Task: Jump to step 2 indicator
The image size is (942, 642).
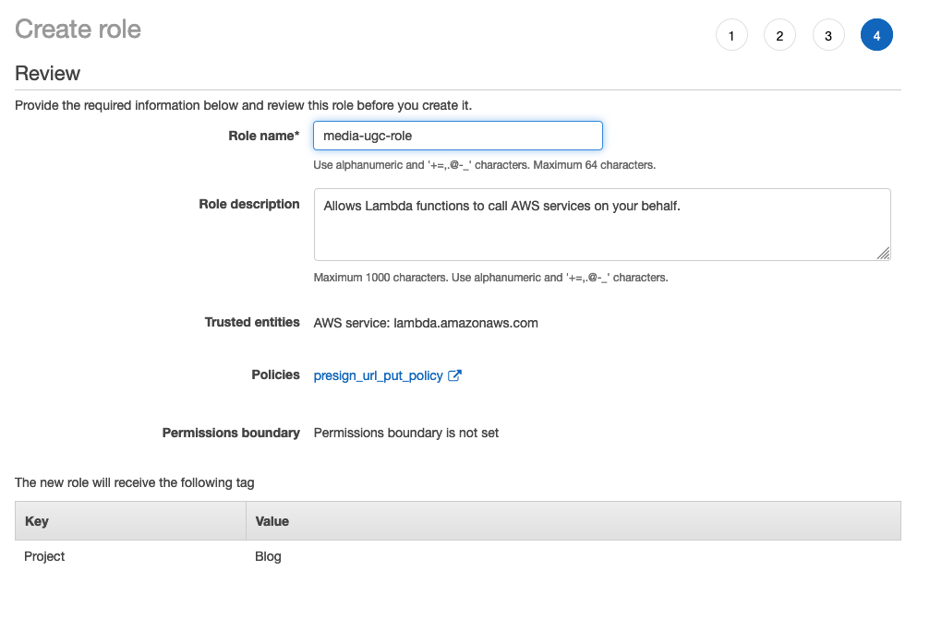Action: click(x=779, y=36)
